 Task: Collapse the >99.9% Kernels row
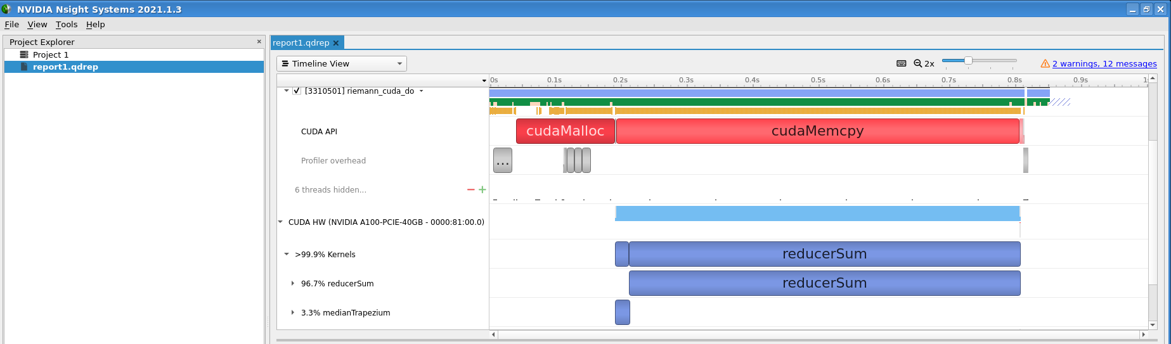pyautogui.click(x=287, y=254)
